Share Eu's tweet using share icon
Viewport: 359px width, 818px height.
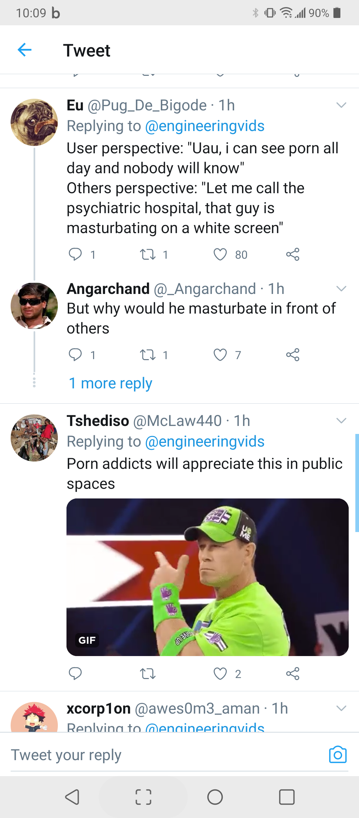pos(293,254)
